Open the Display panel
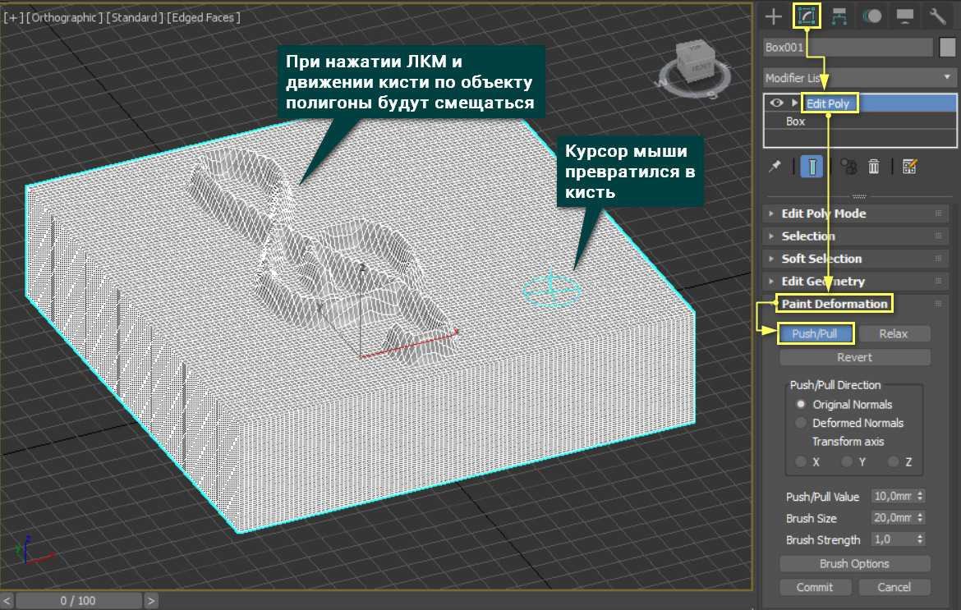961x610 pixels. pyautogui.click(x=905, y=16)
